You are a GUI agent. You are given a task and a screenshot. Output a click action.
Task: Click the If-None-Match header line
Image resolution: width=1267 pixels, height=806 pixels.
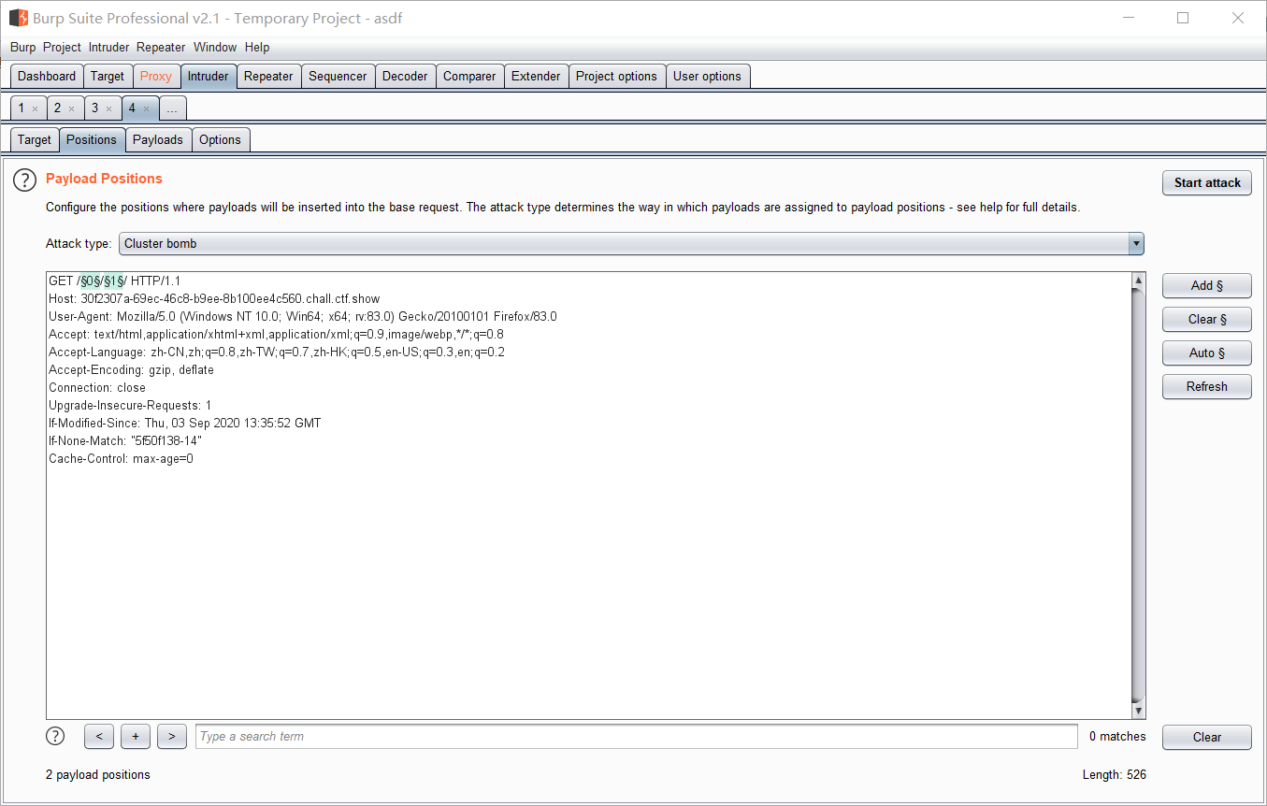[125, 441]
